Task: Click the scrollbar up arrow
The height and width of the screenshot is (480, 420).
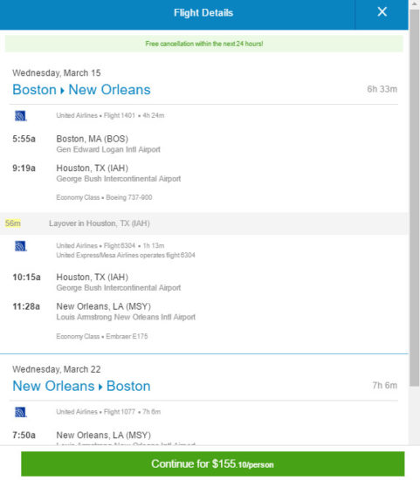Action: [x=415, y=3]
